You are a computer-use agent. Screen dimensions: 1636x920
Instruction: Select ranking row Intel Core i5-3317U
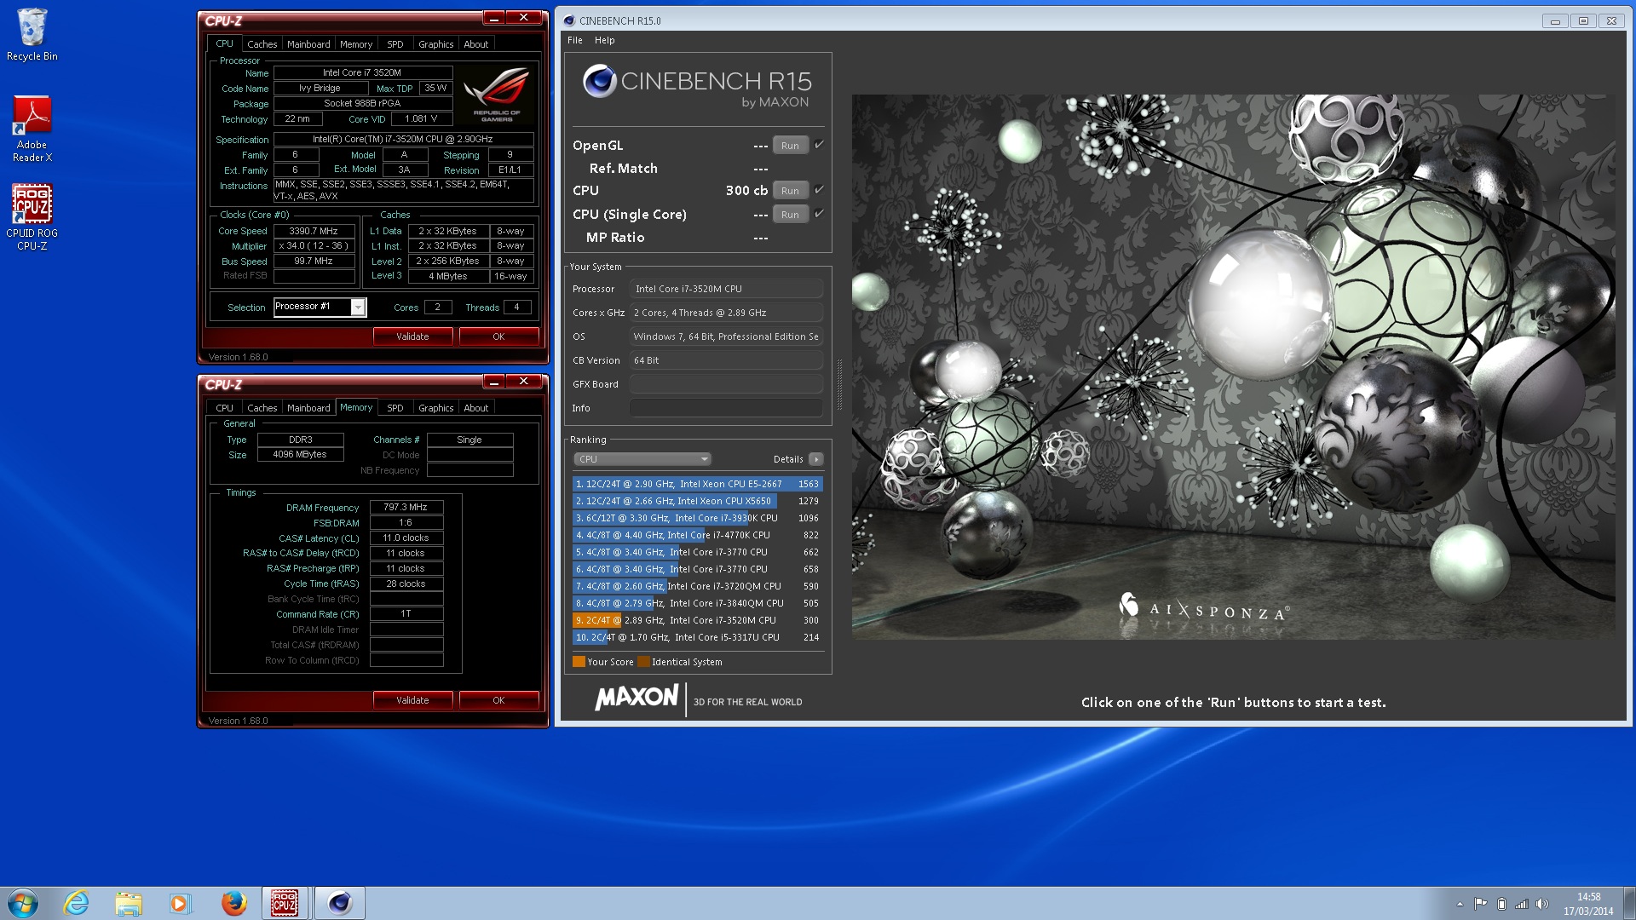click(697, 637)
